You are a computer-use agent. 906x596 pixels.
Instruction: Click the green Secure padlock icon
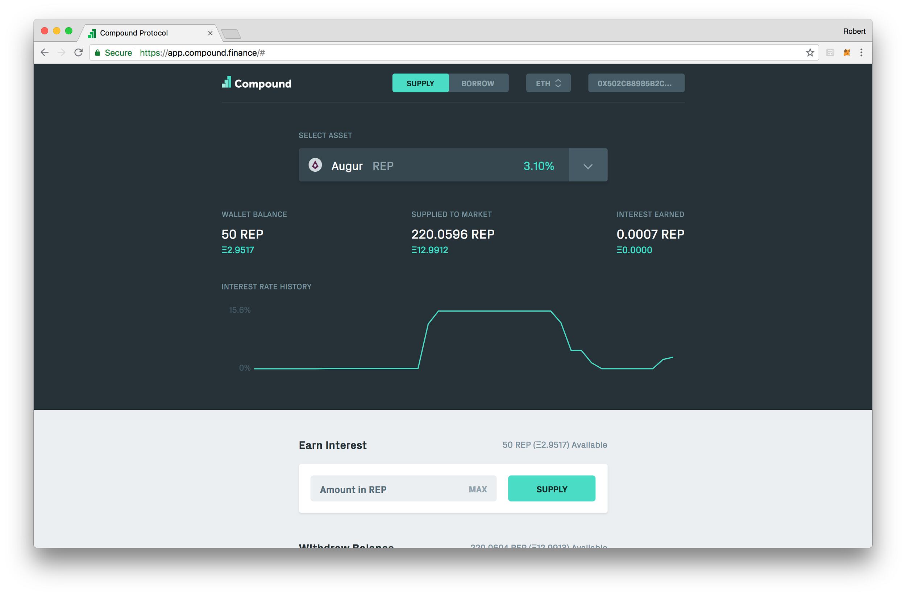coord(97,53)
